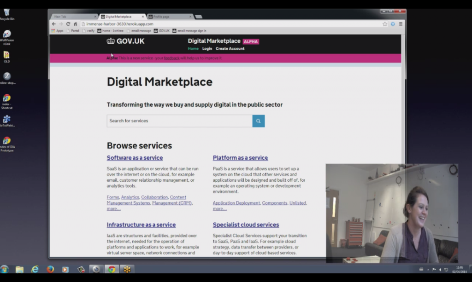The image size is (472, 282).
Task: Open the Action Center flag icon
Action: [x=434, y=270]
